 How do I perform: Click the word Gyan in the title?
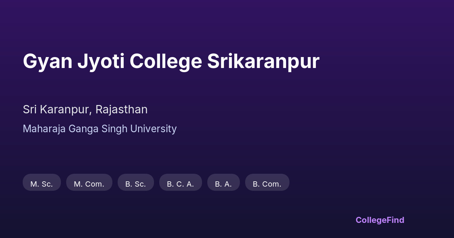tap(47, 61)
